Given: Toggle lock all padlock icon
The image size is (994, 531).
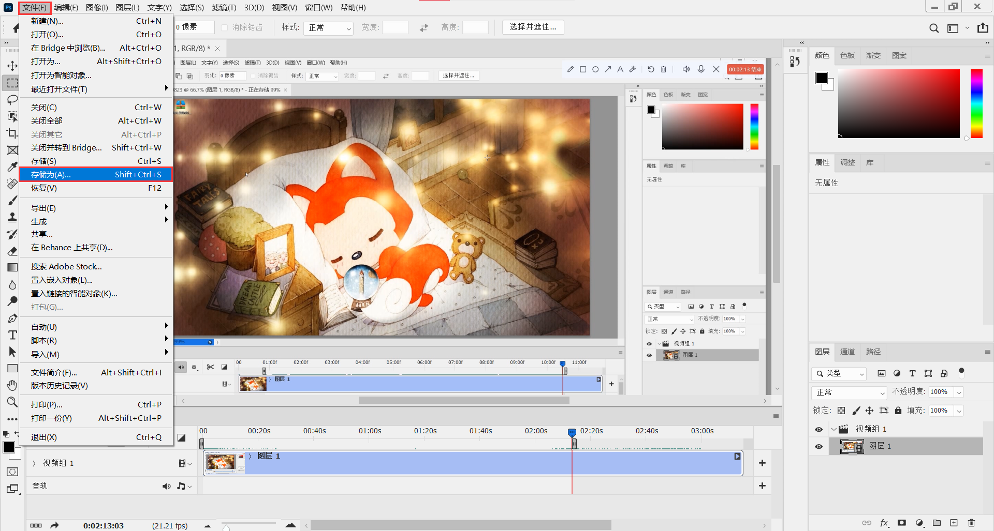Looking at the screenshot, I should coord(898,411).
